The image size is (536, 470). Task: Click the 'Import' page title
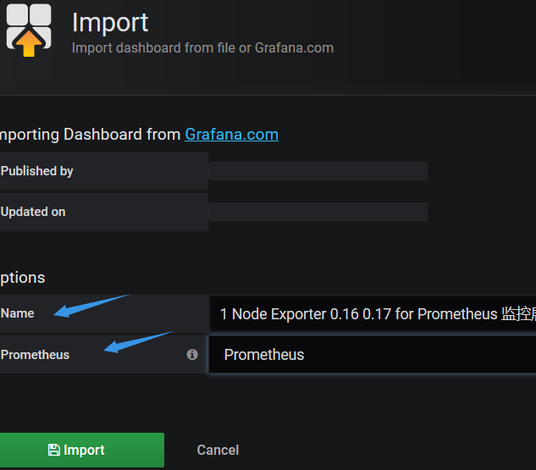[110, 23]
